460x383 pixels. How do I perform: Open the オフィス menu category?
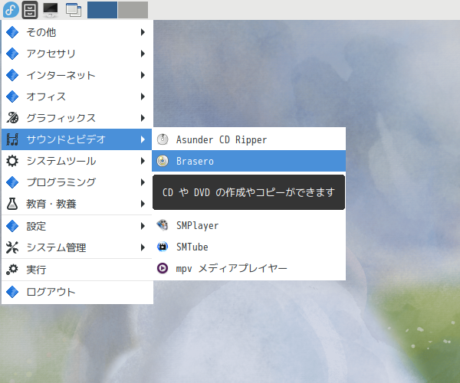coord(77,97)
